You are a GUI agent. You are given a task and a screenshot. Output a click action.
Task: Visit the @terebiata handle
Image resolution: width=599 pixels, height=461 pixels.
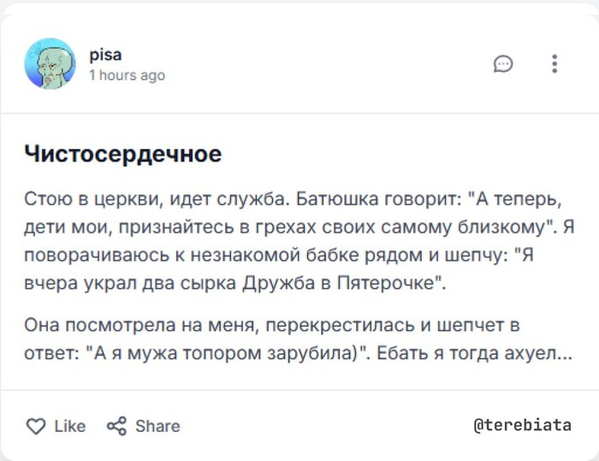[521, 425]
